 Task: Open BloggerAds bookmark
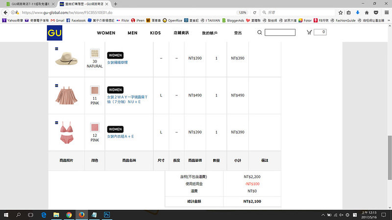[233, 21]
